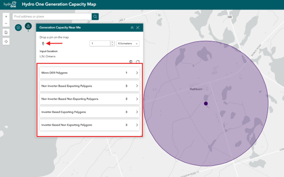Open the Kilometers unit dropdown
The width and height of the screenshot is (284, 177).
point(128,43)
